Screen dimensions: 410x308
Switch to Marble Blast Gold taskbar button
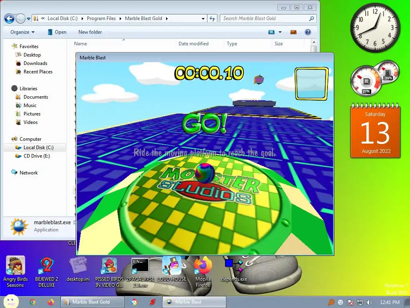[92, 302]
